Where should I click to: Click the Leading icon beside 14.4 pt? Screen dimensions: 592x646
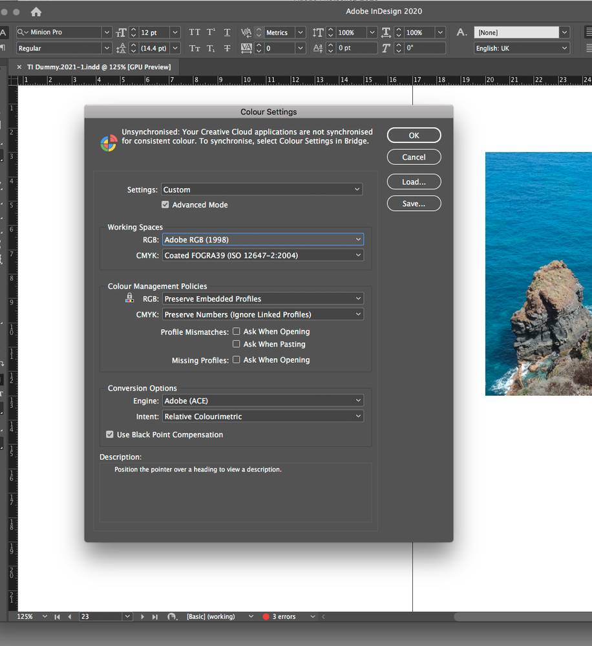[x=121, y=48]
